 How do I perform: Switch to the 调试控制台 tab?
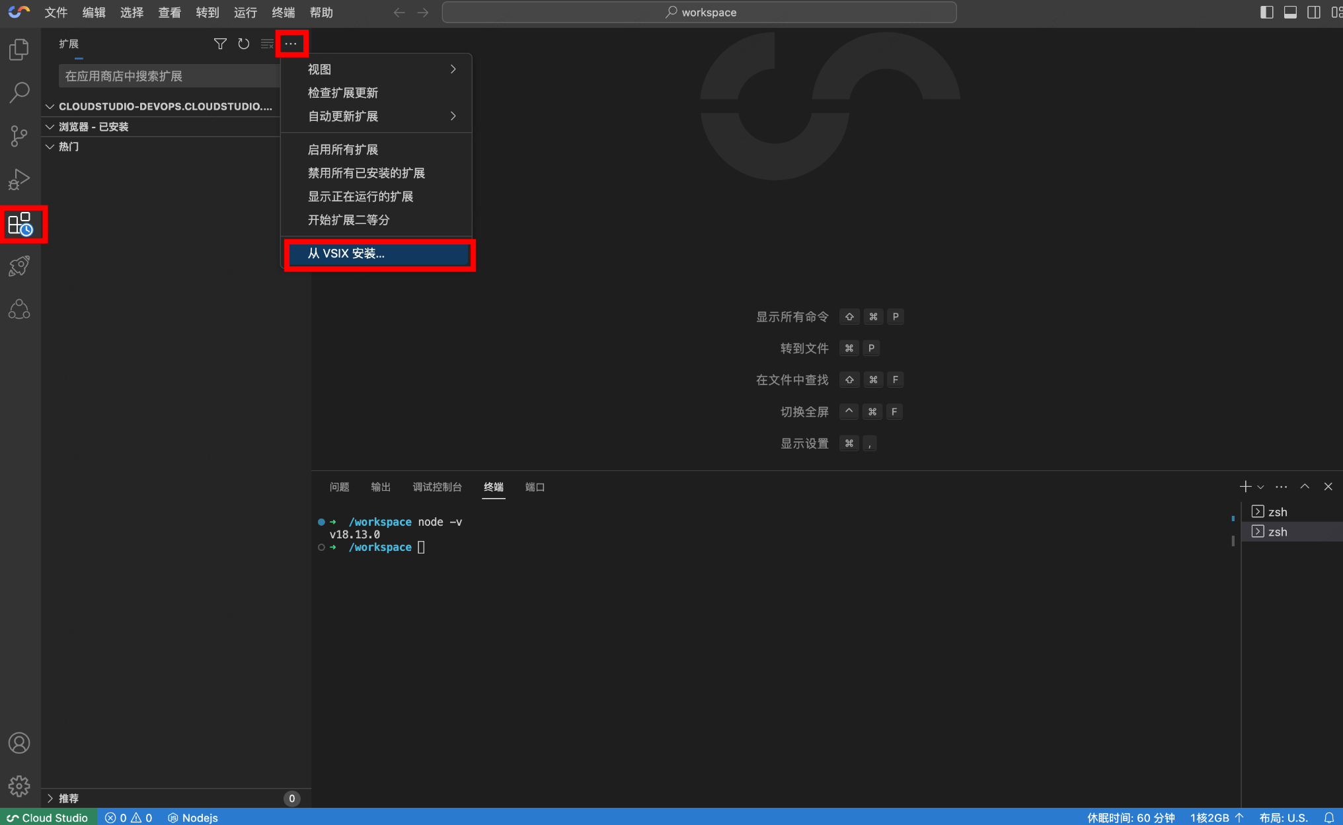[437, 487]
